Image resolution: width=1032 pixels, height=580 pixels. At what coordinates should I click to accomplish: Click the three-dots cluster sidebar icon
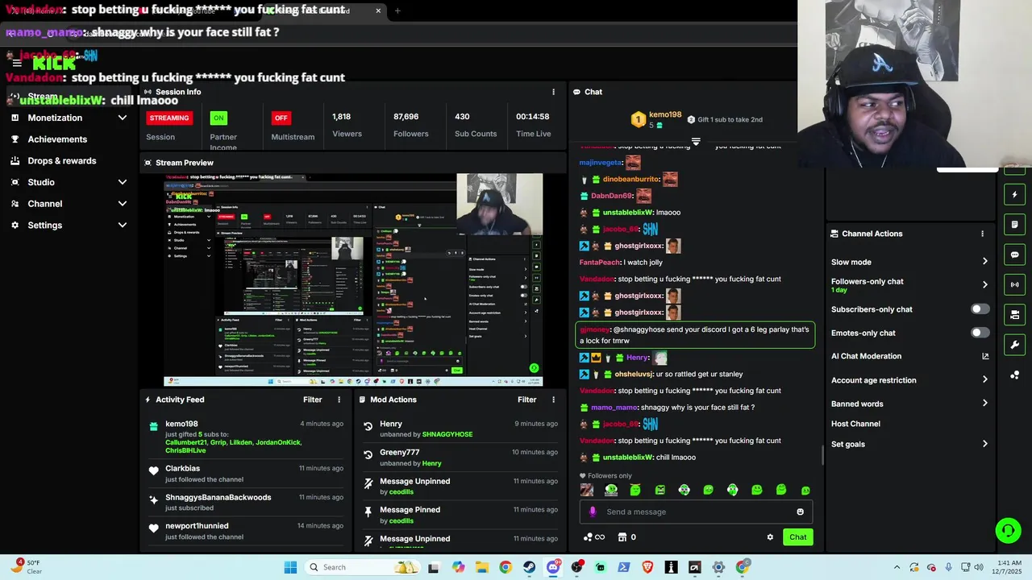(1014, 375)
